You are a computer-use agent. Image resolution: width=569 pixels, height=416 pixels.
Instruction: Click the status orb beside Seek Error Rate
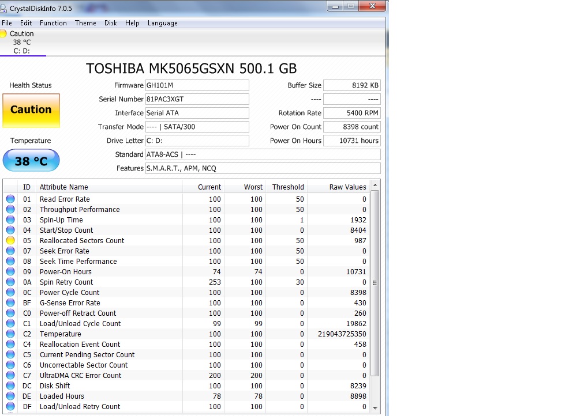10,251
